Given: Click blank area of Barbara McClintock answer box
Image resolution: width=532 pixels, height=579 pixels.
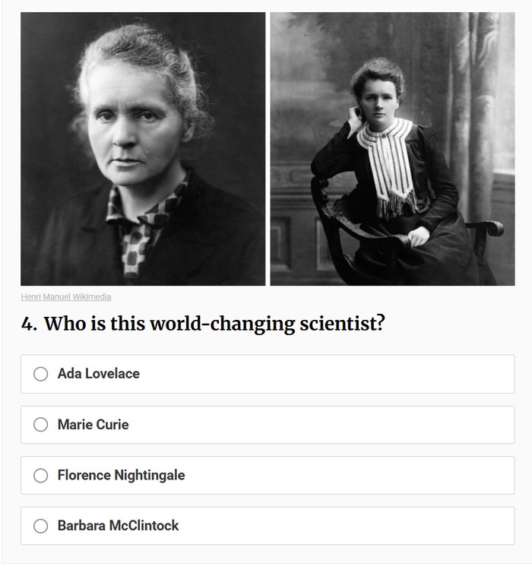Looking at the screenshot, I should [x=365, y=526].
